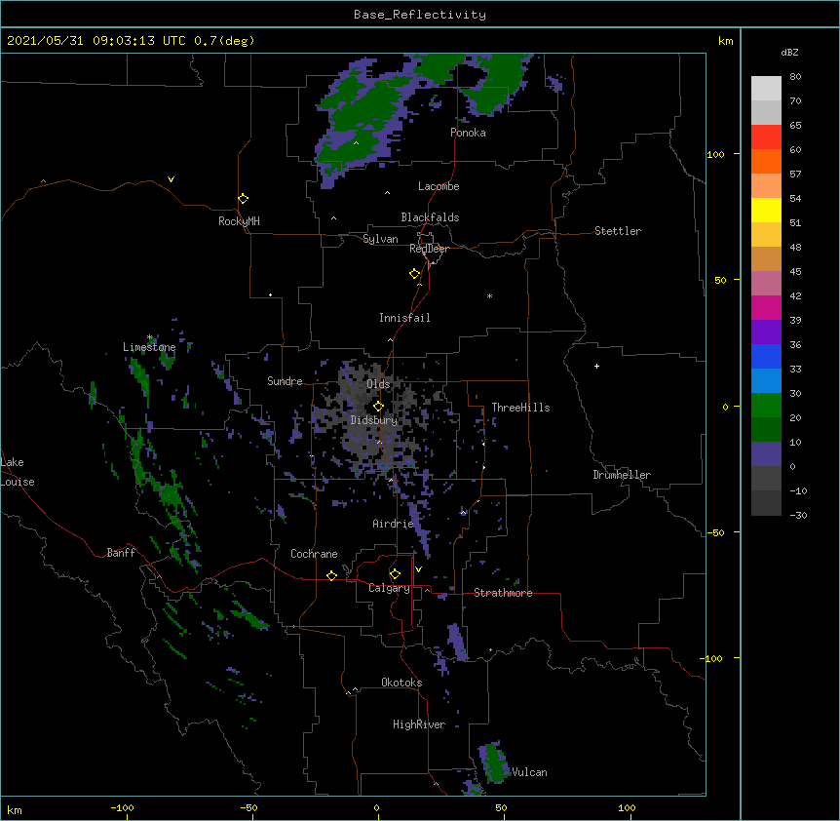Click the dBZ legend heading
840x821 pixels.
click(789, 52)
